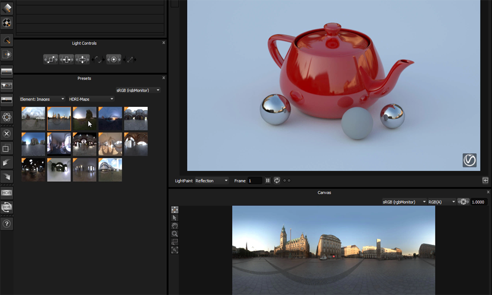The height and width of the screenshot is (295, 492).
Task: Select the dark blue dusk HDRI preset
Action: pos(110,118)
